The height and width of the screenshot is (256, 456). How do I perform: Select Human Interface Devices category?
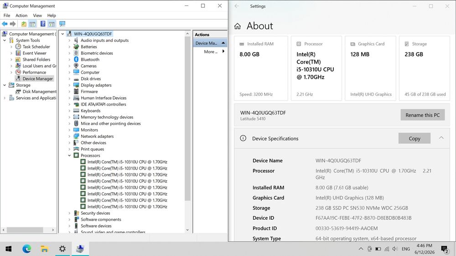pos(104,98)
